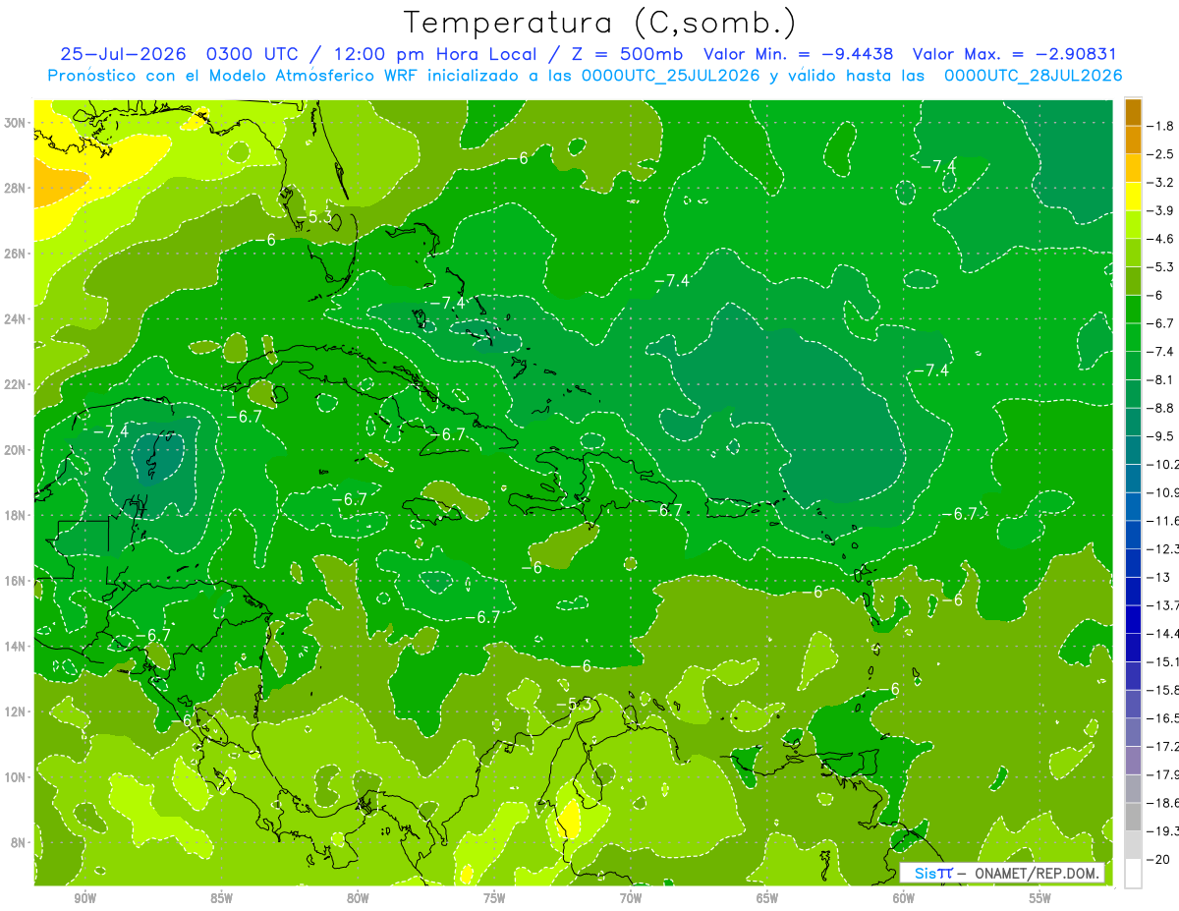Click the 60W longitude axis label
1179x911 pixels.
[x=904, y=898]
